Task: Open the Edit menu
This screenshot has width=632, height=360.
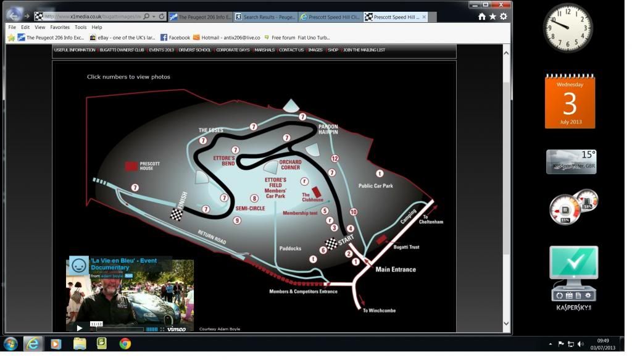Action: click(x=25, y=27)
